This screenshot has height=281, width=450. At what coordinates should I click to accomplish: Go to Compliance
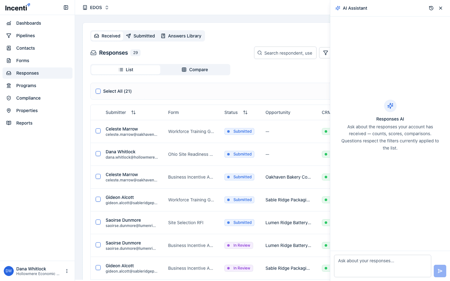37,98
